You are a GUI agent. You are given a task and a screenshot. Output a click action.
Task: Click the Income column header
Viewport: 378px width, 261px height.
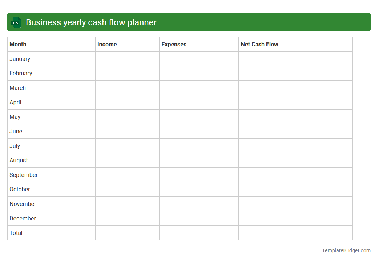(107, 44)
